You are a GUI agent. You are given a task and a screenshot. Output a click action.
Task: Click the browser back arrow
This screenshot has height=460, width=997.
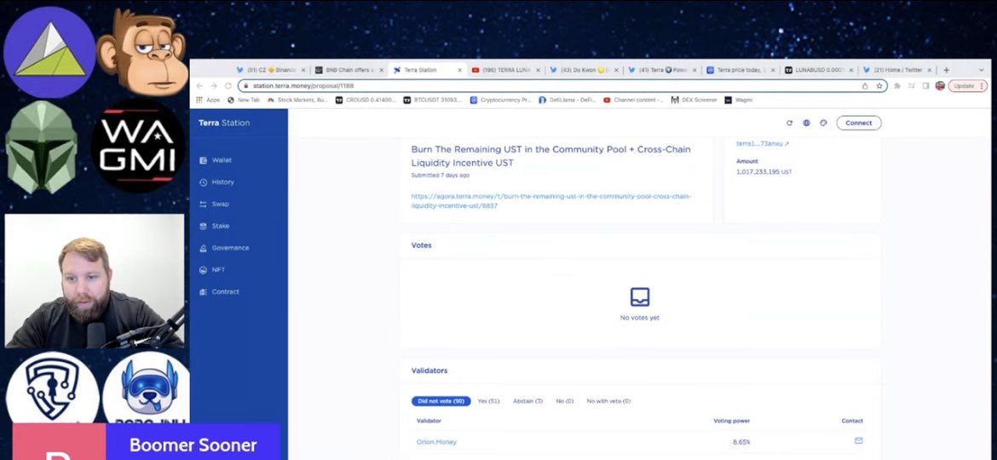point(199,86)
